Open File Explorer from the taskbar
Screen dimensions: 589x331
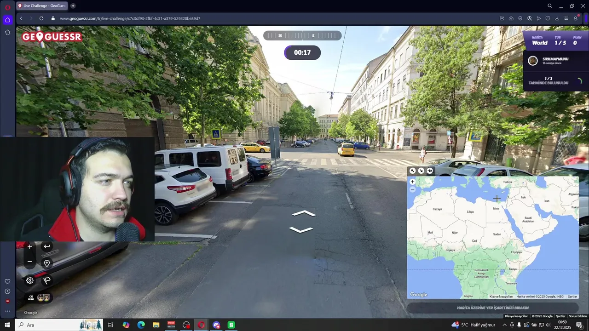pyautogui.click(x=156, y=325)
